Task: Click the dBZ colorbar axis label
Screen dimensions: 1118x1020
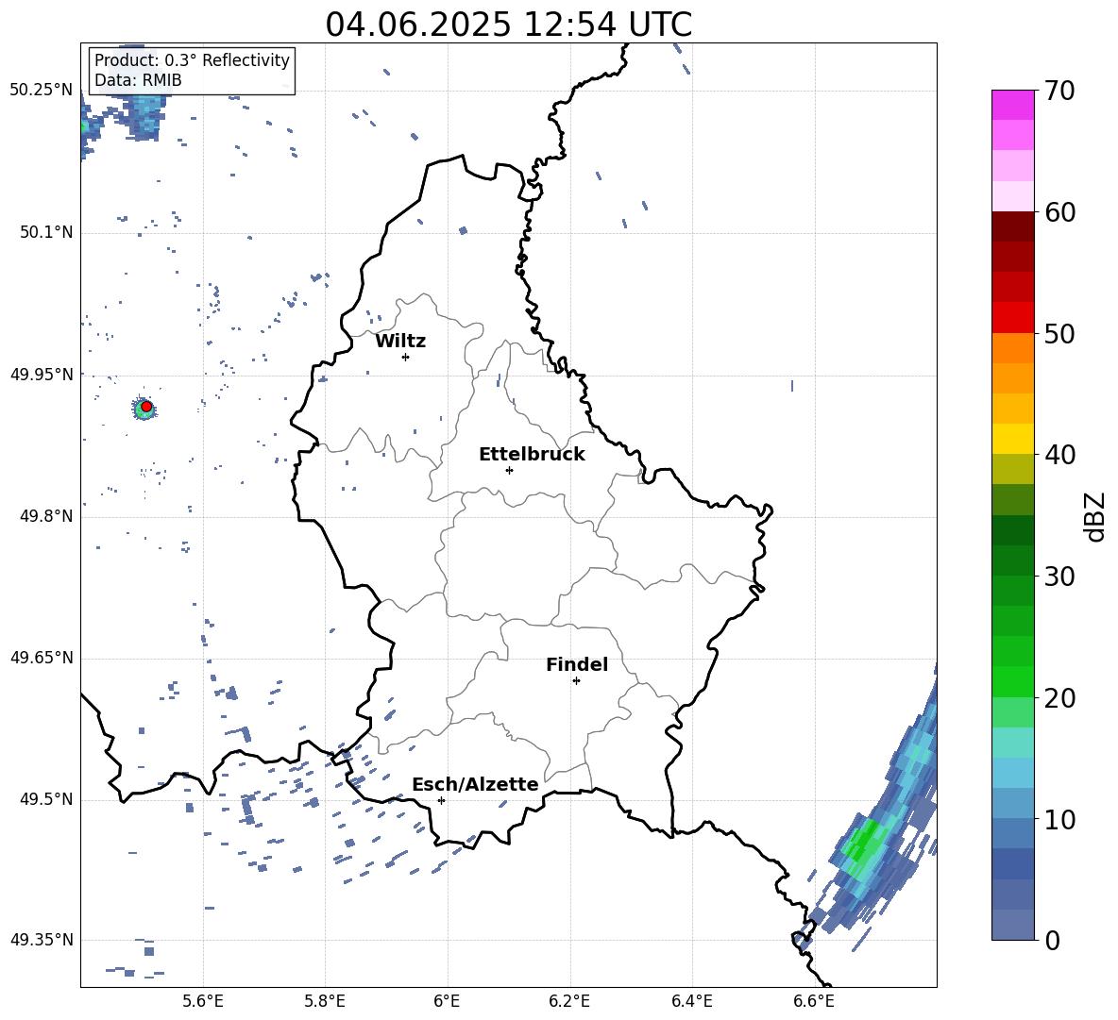Action: (x=1096, y=516)
